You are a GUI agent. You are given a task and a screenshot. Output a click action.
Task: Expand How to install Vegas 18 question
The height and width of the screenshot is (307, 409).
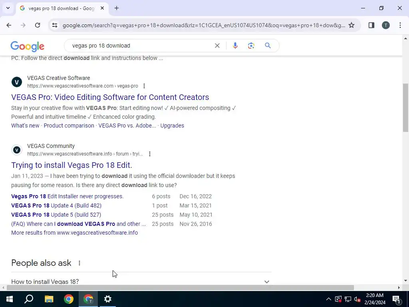141,281
